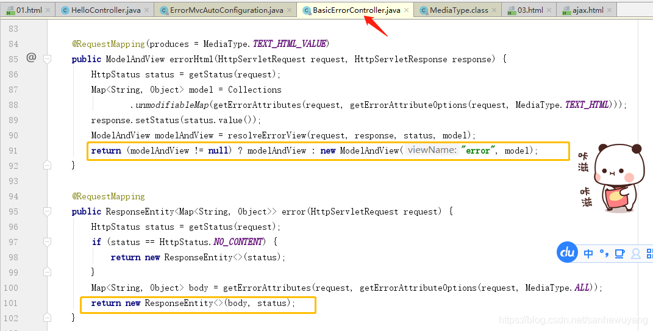Open the HelloController.java tab

click(x=105, y=10)
